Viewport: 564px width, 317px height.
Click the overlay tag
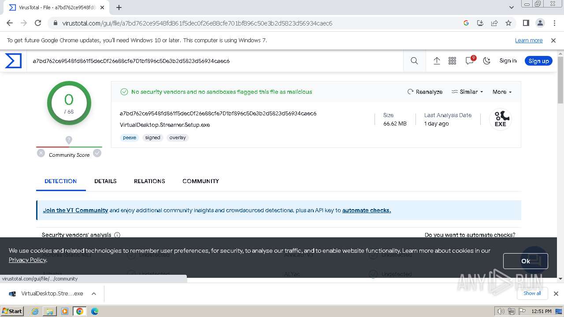pyautogui.click(x=178, y=137)
